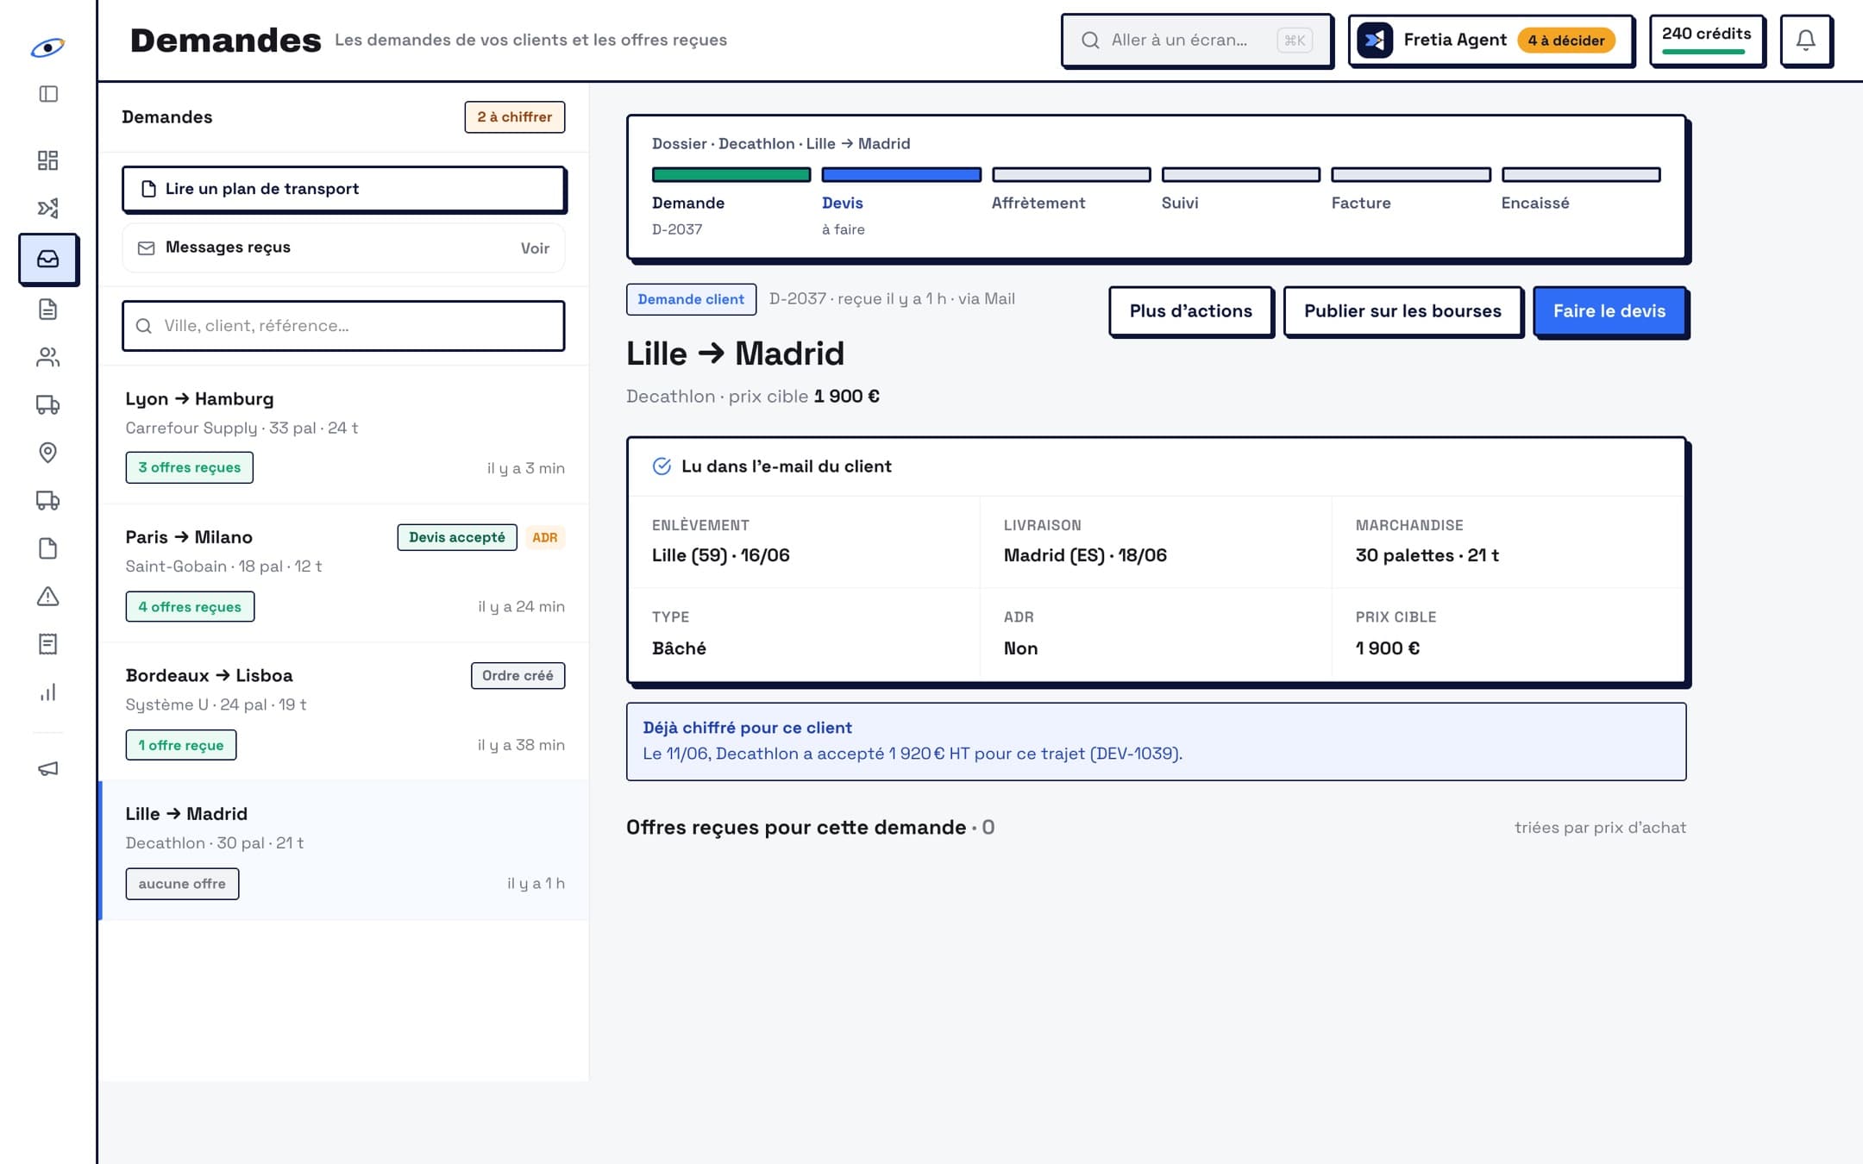Open the map pin sidebar icon
This screenshot has height=1164, width=1863.
pyautogui.click(x=48, y=453)
